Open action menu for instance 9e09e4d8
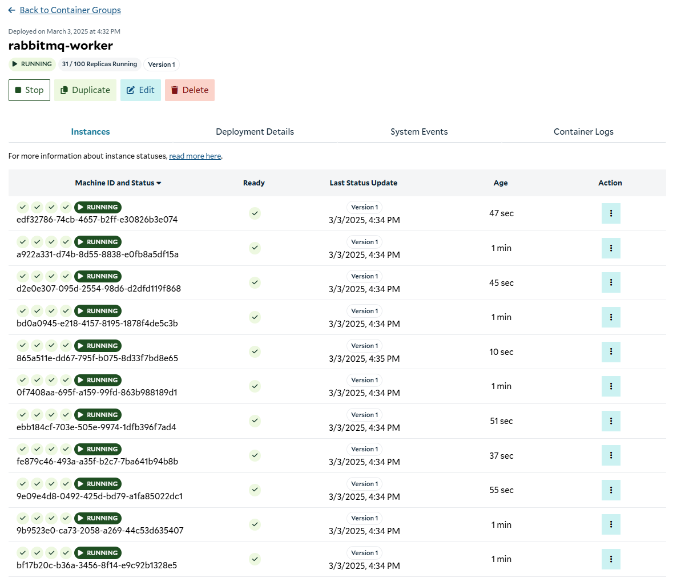The image size is (697, 578). coord(611,490)
